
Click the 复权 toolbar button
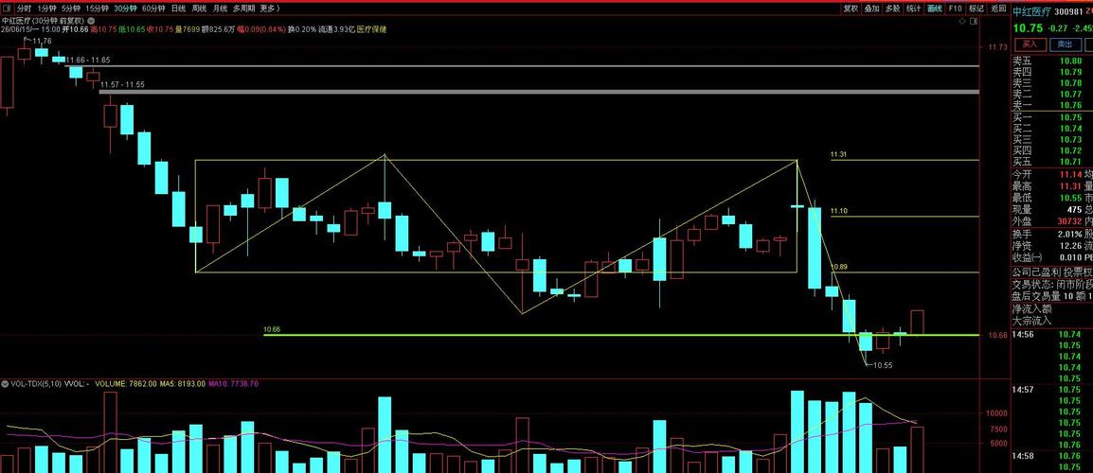[851, 9]
